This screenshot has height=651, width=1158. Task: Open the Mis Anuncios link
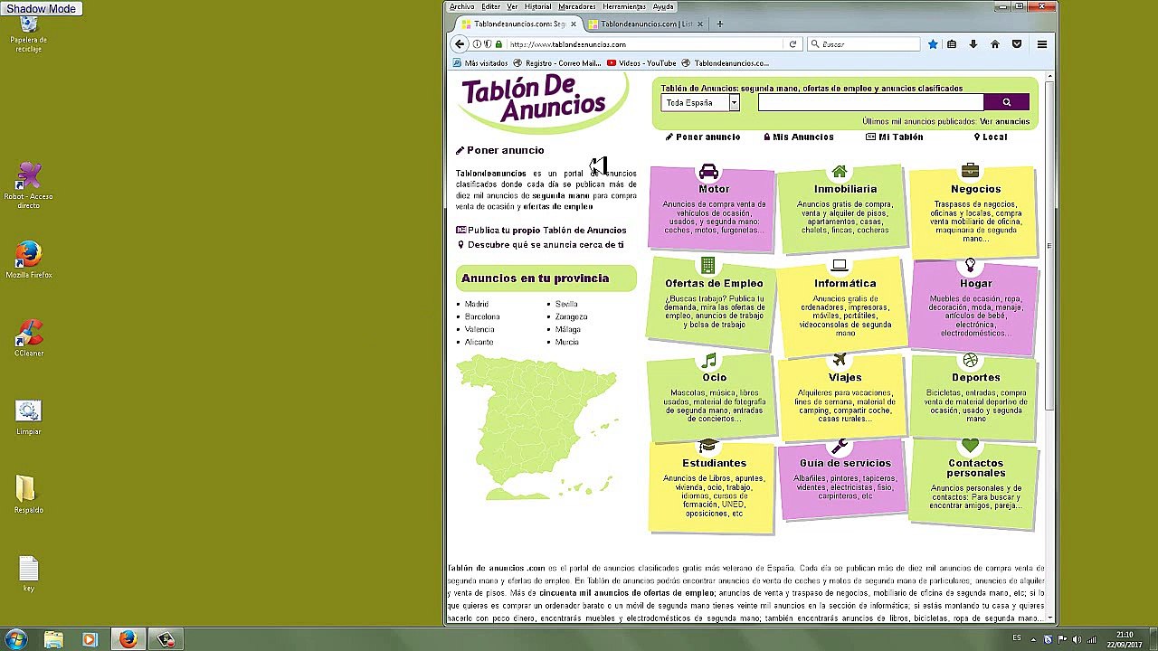point(799,137)
